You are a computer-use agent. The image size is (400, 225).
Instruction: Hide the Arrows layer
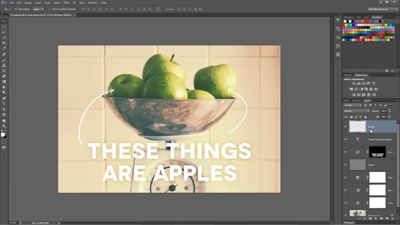tap(346, 126)
